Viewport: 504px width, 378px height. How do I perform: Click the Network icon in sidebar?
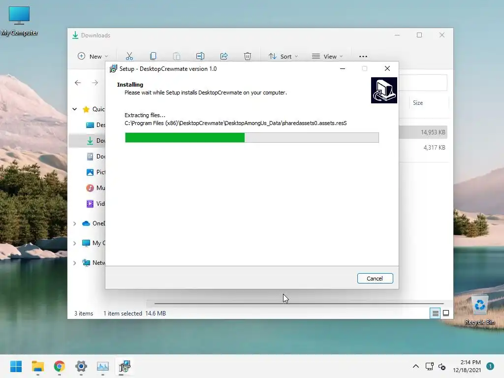tap(86, 263)
